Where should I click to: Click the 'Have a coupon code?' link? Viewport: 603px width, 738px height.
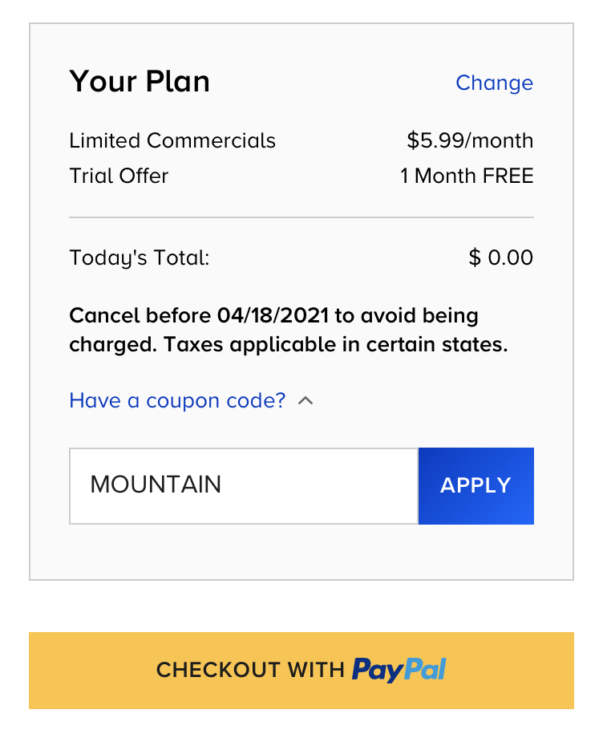coord(177,400)
